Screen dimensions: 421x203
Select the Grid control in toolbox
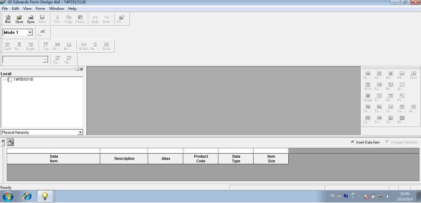368,86
